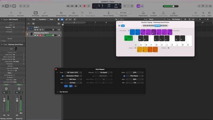The image size is (213, 120).
Task: Open the Rate 1/8 Triplet dropdown
Action: 73,73
